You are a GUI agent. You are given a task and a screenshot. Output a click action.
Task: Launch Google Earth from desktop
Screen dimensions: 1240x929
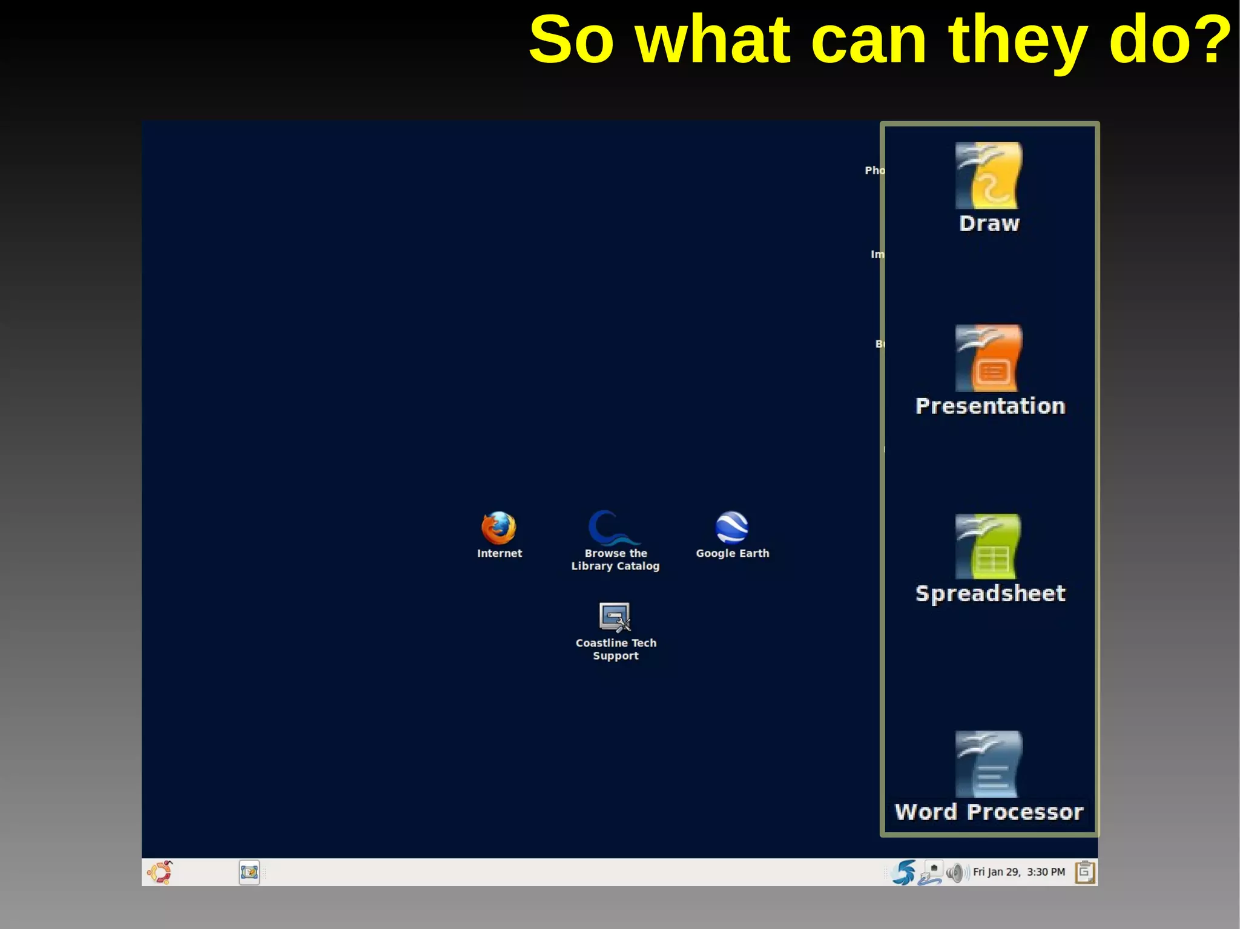coord(732,528)
